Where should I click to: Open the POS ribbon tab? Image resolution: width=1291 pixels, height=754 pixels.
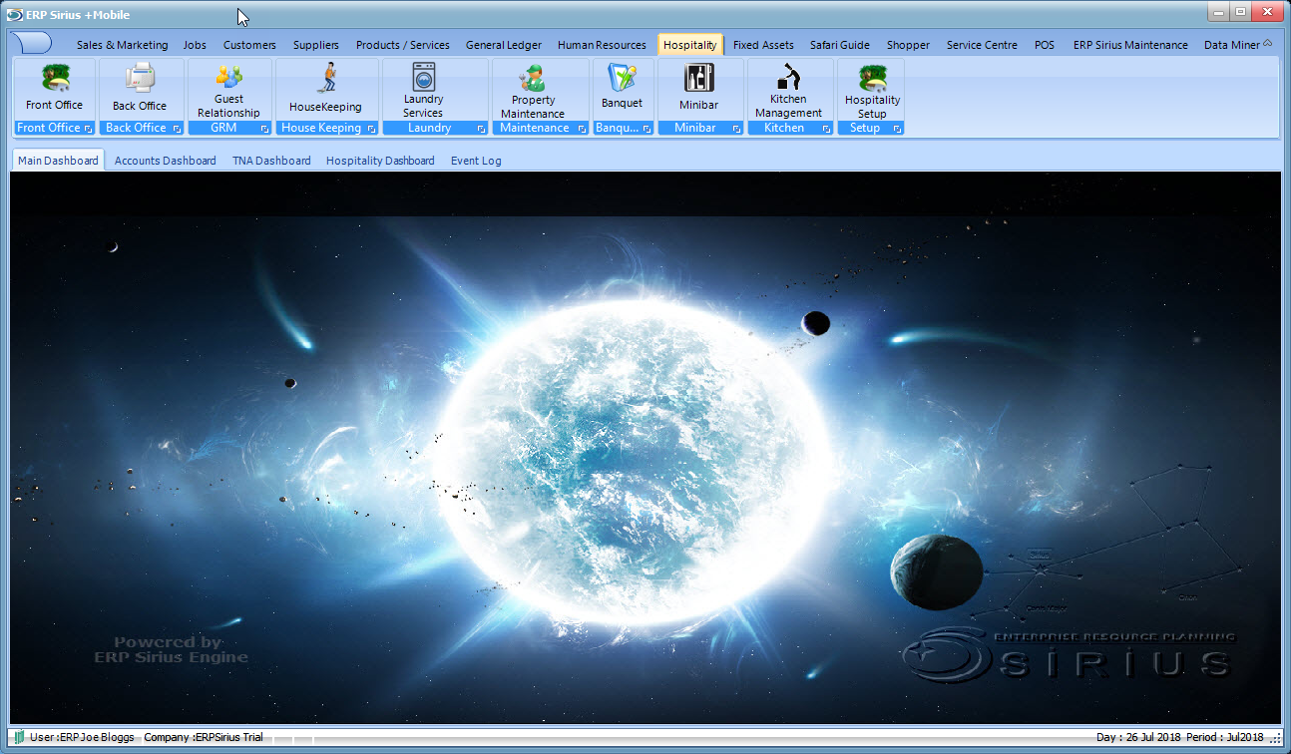pyautogui.click(x=1045, y=45)
